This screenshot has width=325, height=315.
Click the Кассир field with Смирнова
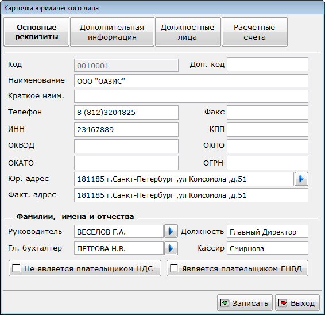coord(268,248)
